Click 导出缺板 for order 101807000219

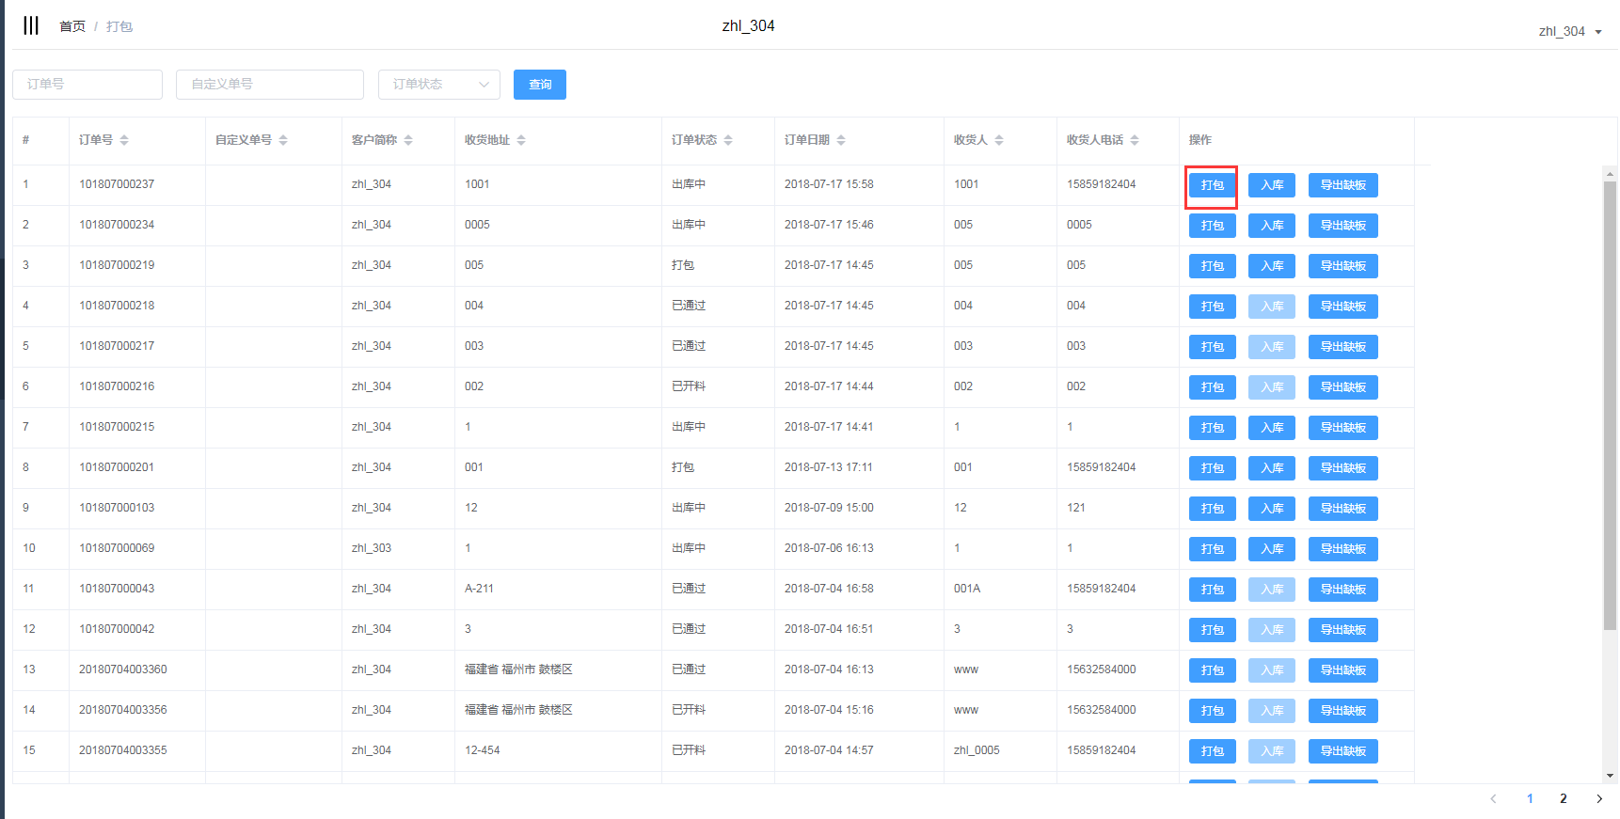pos(1342,266)
